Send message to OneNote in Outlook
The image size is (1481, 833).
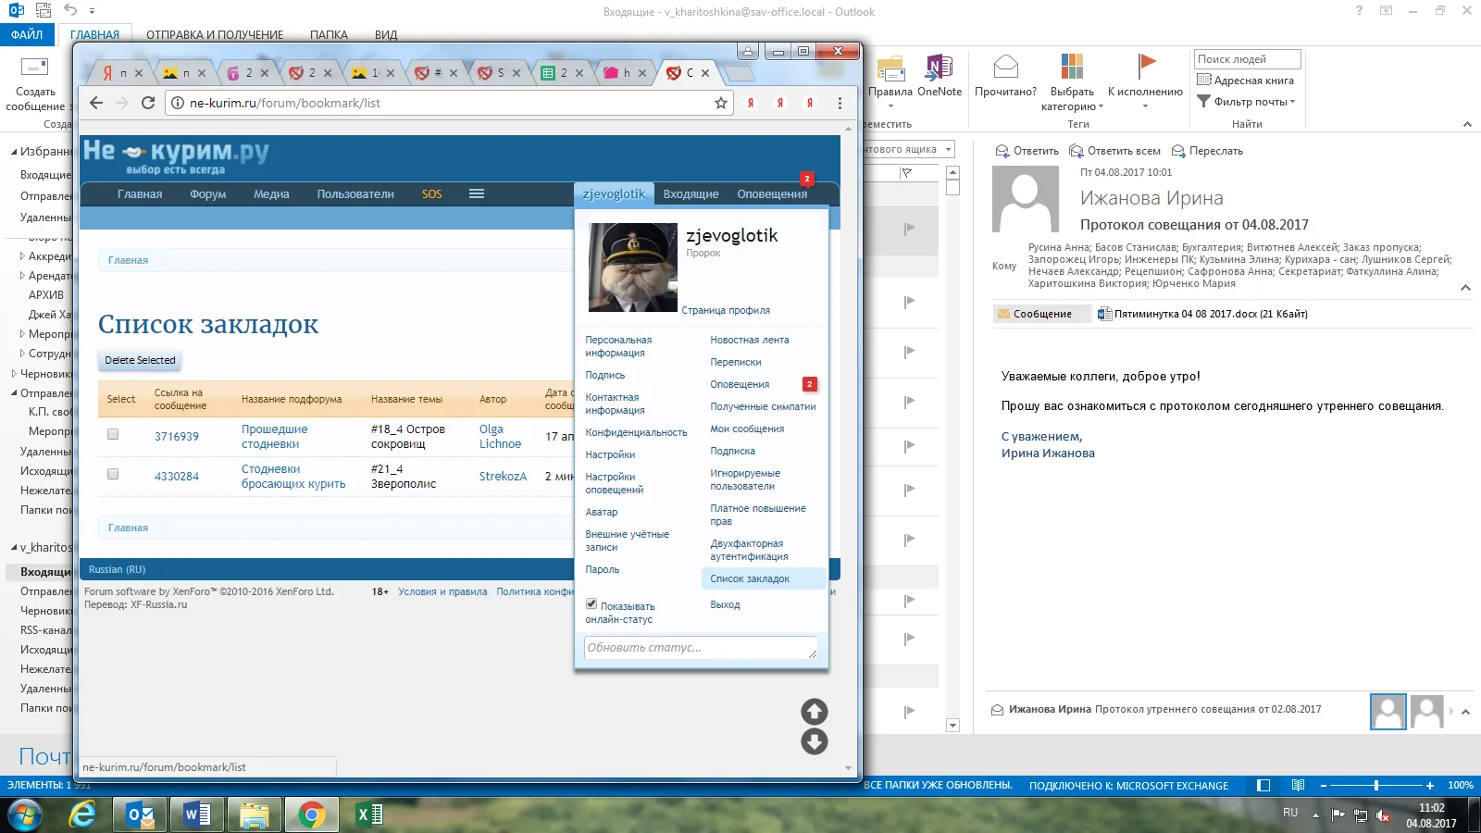(x=940, y=75)
